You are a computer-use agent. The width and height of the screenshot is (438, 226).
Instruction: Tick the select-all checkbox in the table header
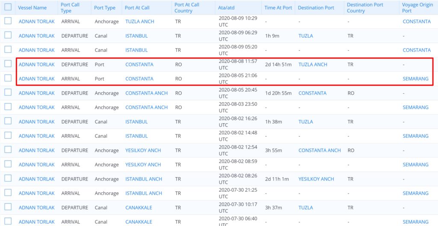pos(8,7)
